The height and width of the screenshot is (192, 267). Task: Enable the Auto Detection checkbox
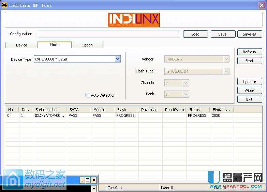point(88,95)
